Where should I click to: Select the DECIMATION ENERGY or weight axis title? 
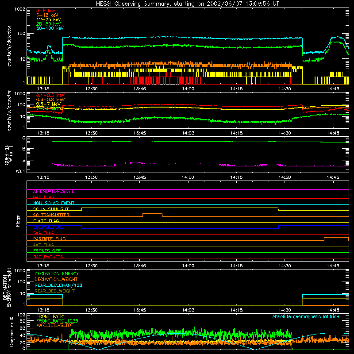pyautogui.click(x=7, y=287)
